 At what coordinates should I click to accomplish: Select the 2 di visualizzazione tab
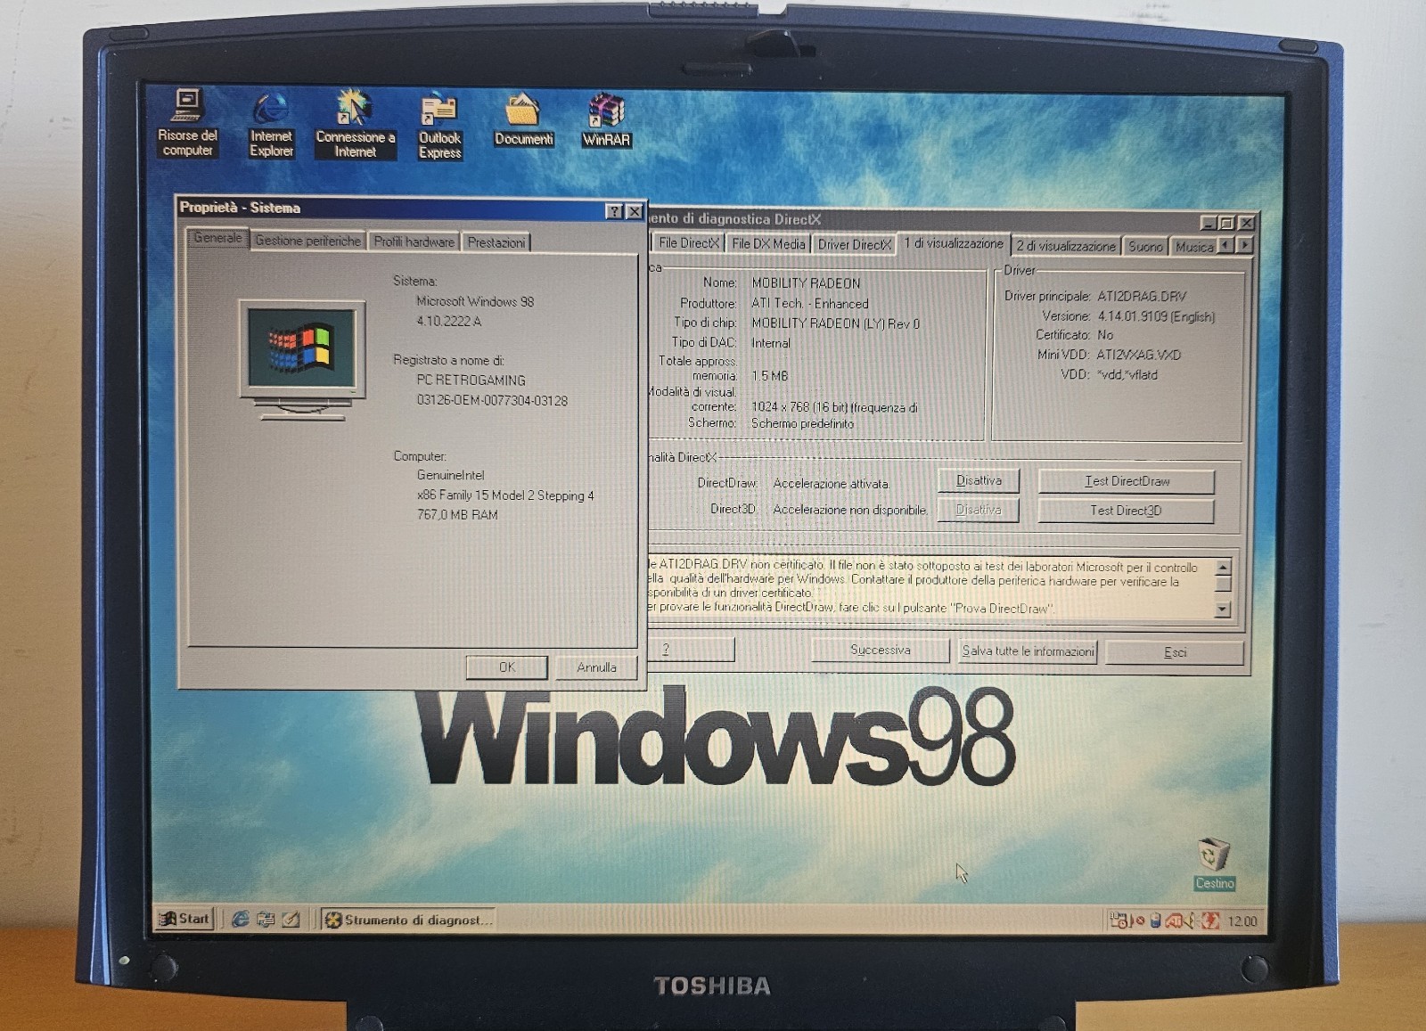coord(1065,247)
